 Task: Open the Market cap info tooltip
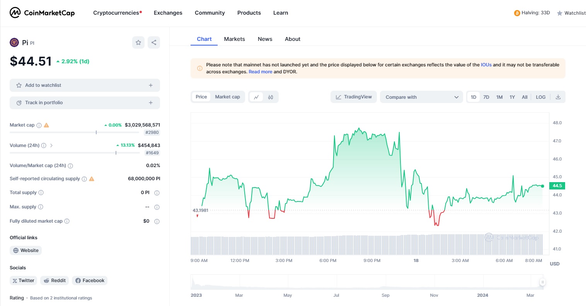39,125
